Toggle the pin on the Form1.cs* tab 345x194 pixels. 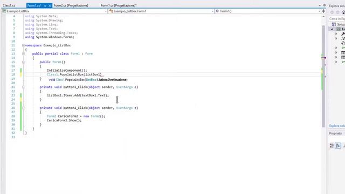45,5
